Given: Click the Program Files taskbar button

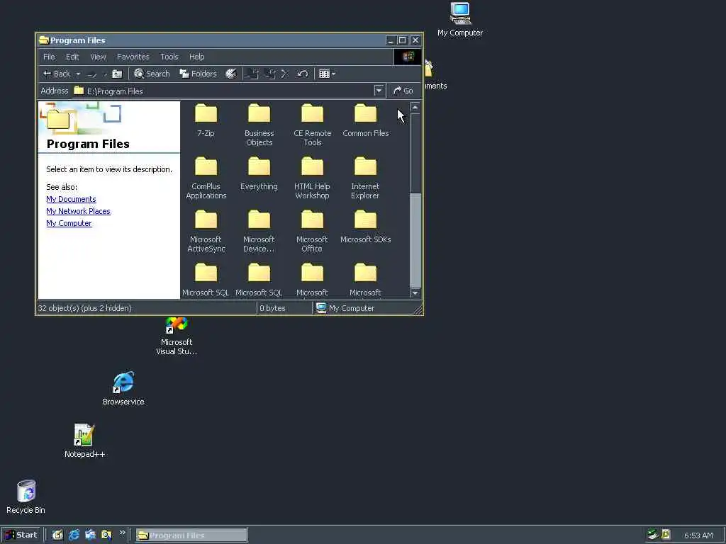Looking at the screenshot, I should tap(191, 535).
